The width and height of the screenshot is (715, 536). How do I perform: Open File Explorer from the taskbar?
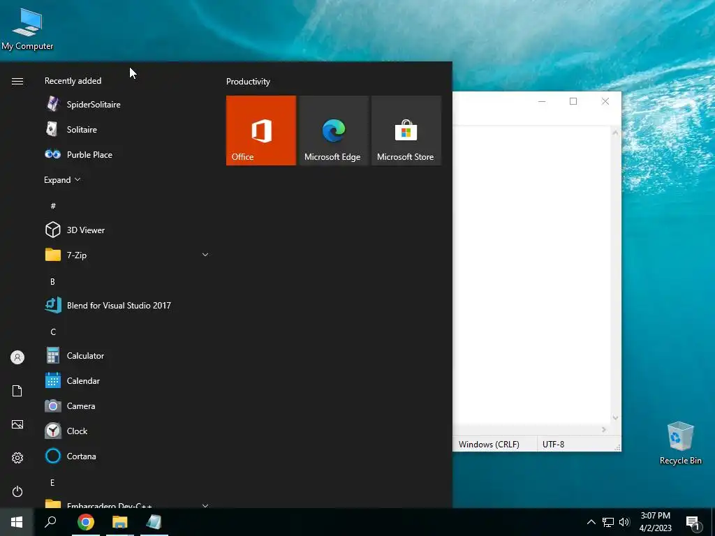point(120,522)
